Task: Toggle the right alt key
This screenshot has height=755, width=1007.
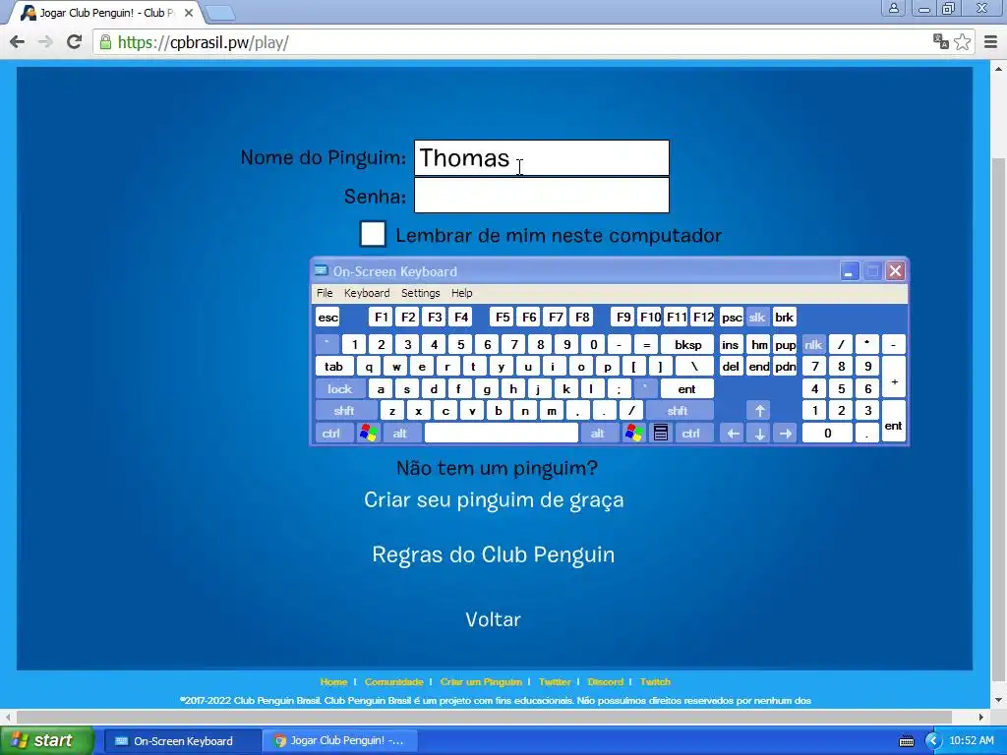Action: coord(600,434)
